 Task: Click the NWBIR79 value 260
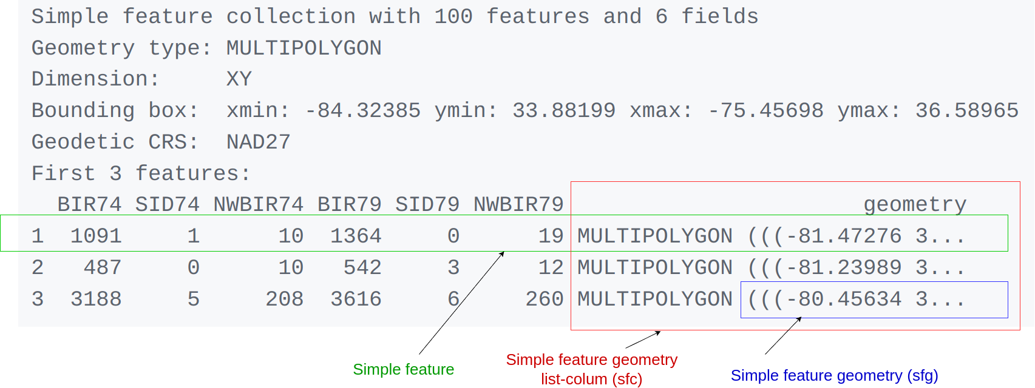coord(545,299)
